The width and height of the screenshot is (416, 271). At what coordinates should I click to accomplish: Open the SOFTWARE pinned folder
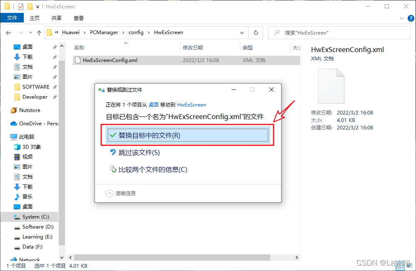pyautogui.click(x=35, y=87)
